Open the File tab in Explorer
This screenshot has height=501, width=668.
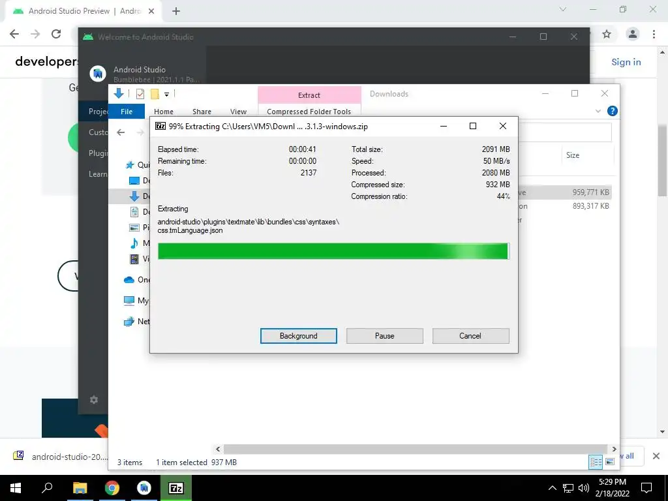(x=127, y=112)
